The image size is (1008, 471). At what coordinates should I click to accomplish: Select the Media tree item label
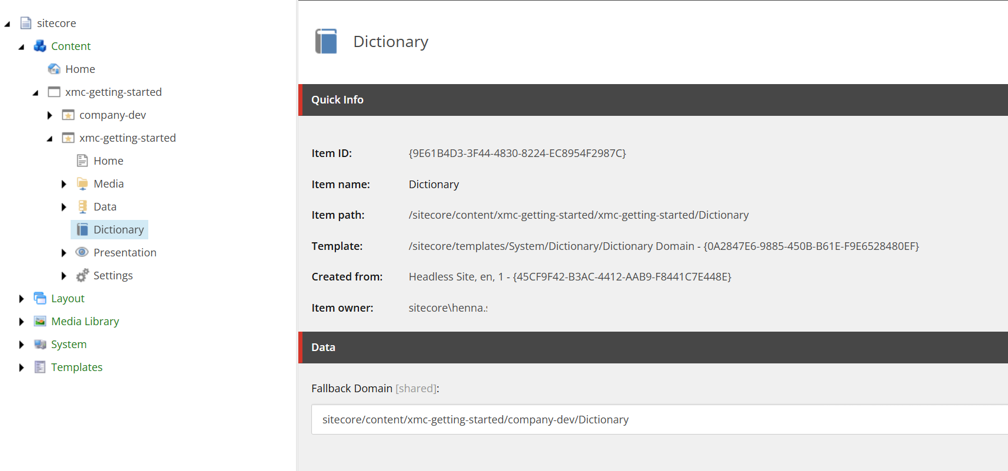click(108, 183)
